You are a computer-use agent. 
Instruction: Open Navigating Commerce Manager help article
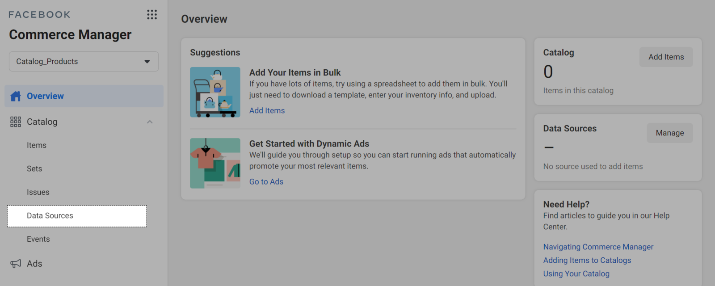tap(598, 247)
